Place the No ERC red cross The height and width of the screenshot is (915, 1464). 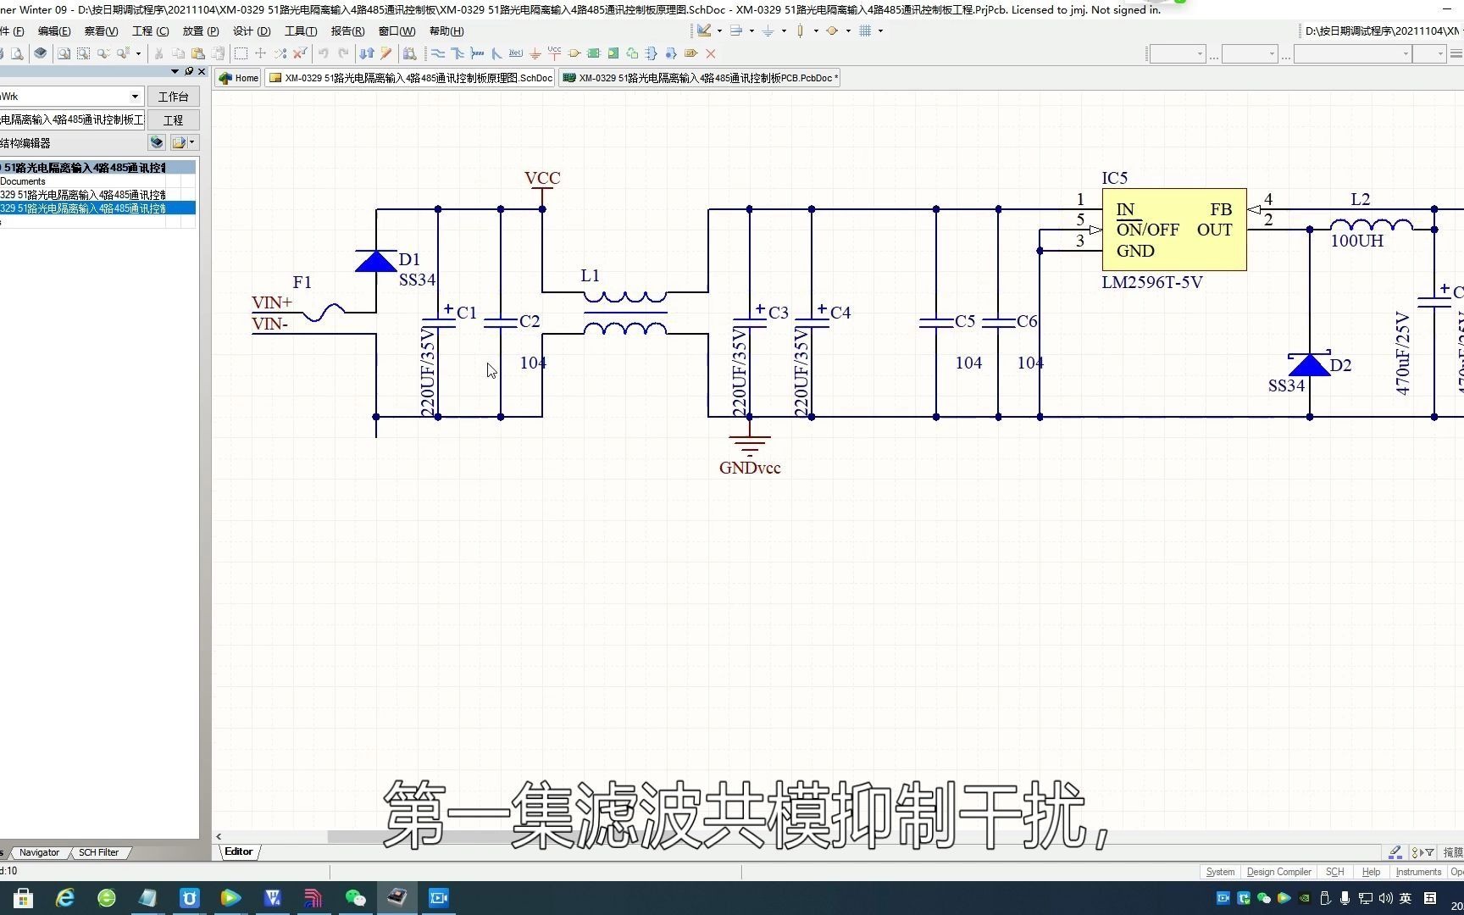pos(711,53)
